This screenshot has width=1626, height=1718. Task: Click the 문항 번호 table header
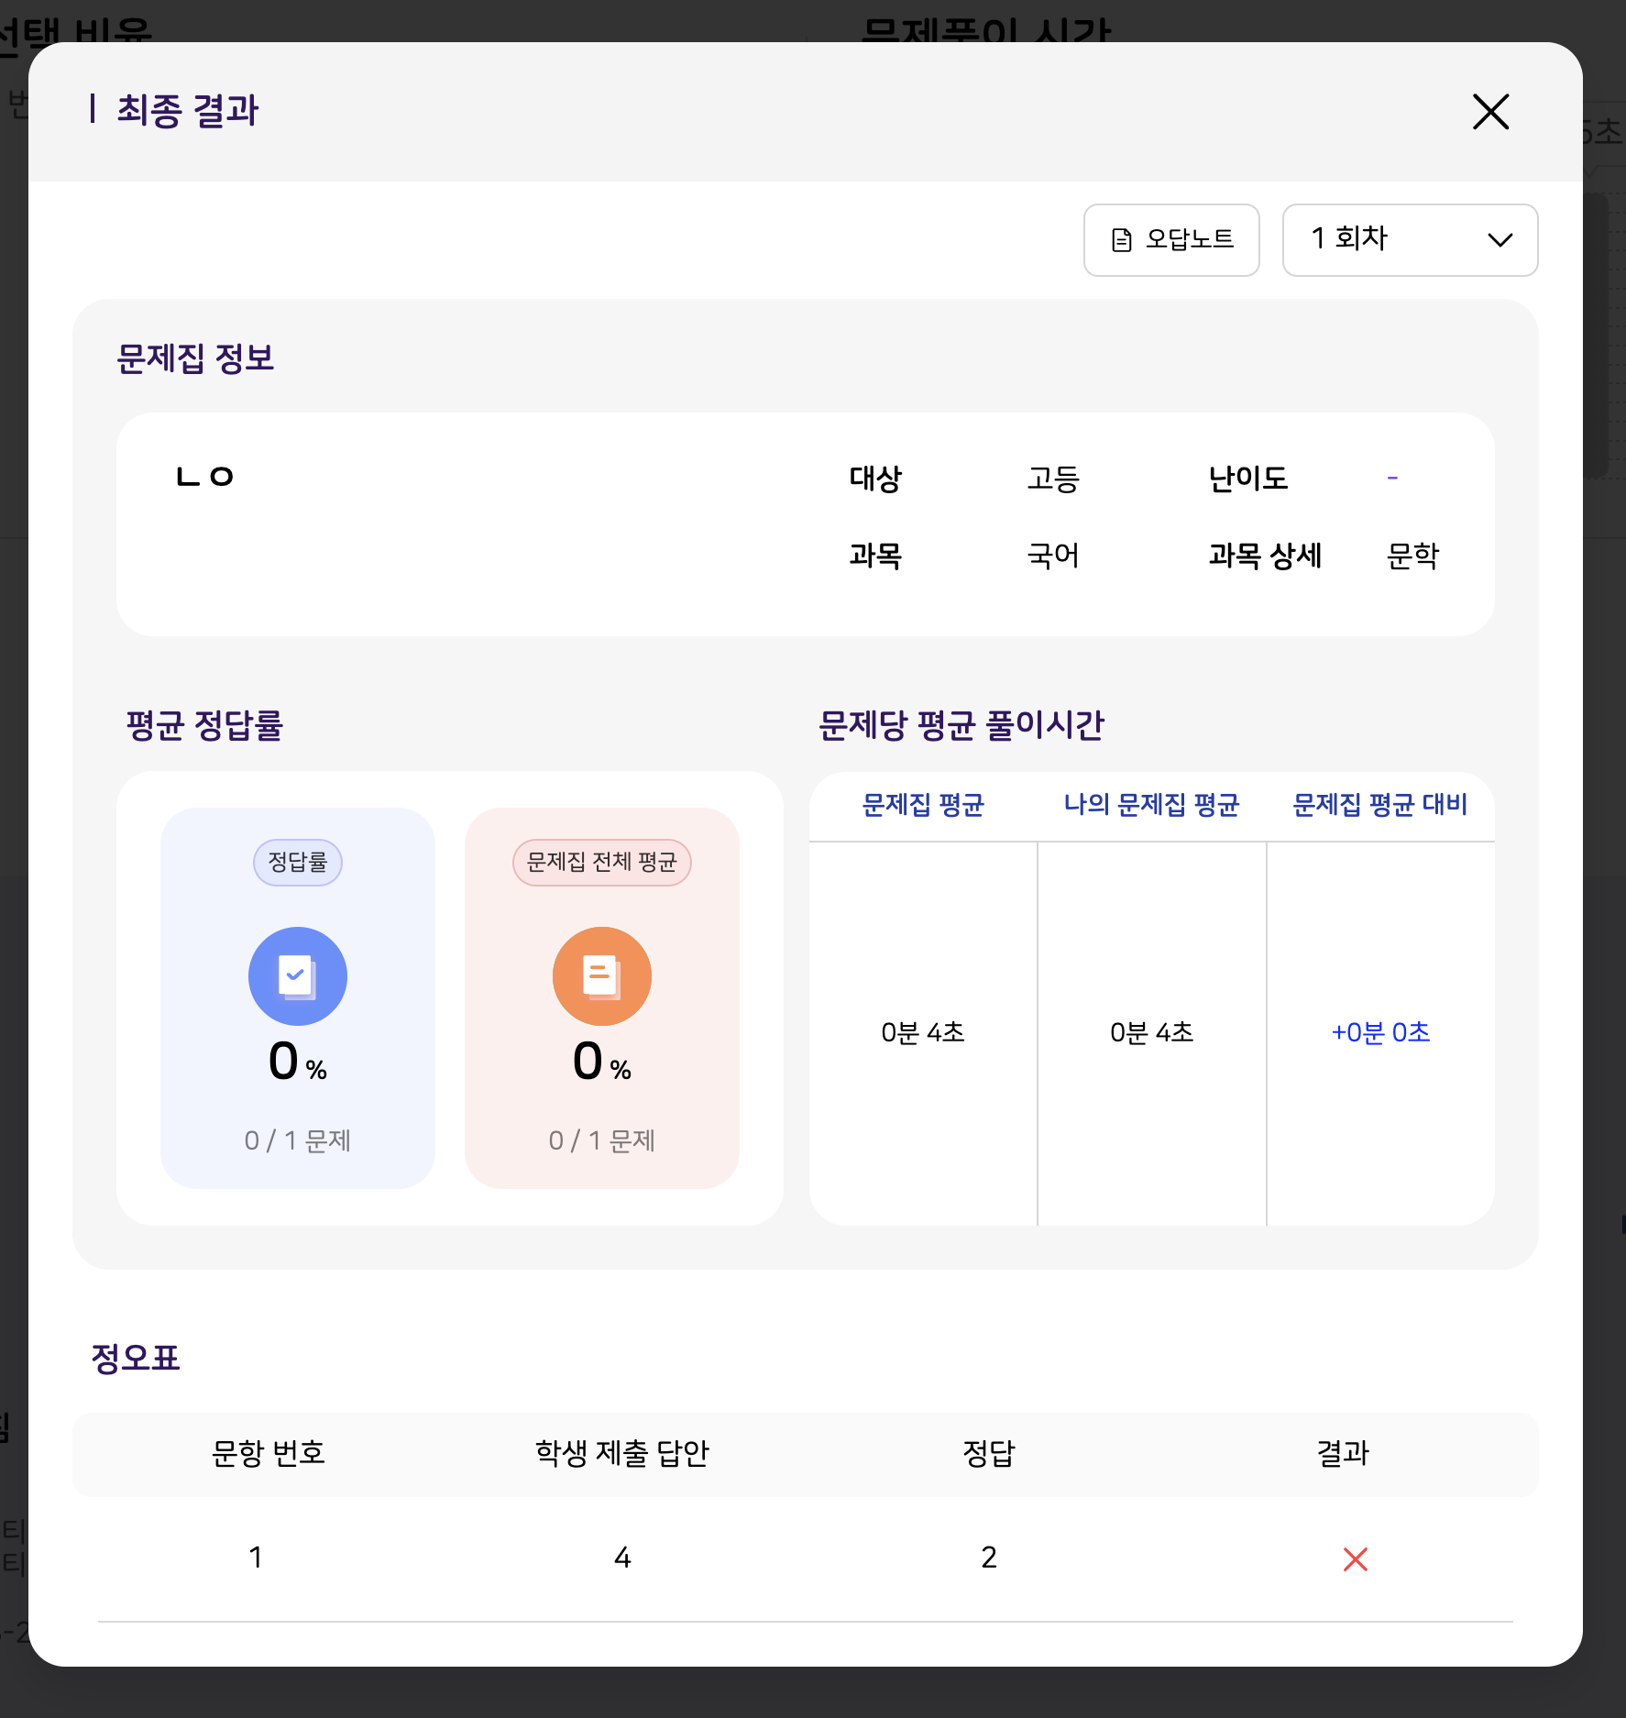pos(268,1453)
